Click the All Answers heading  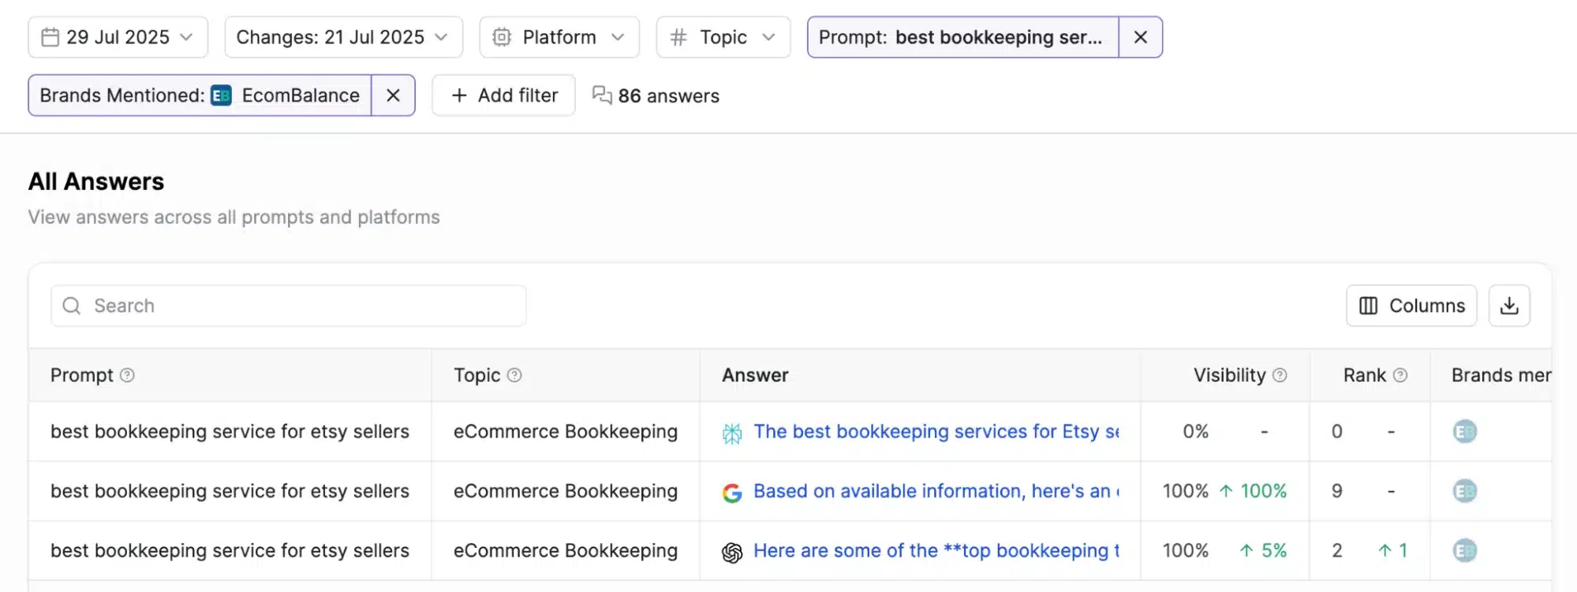click(x=96, y=182)
